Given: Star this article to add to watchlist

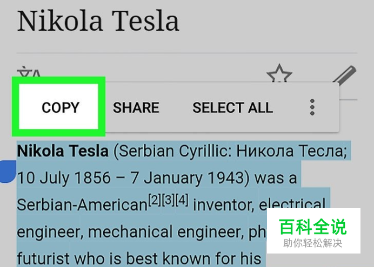Looking at the screenshot, I should [x=279, y=73].
